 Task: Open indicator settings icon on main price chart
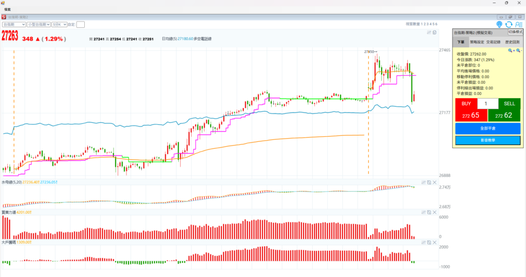tap(429, 32)
